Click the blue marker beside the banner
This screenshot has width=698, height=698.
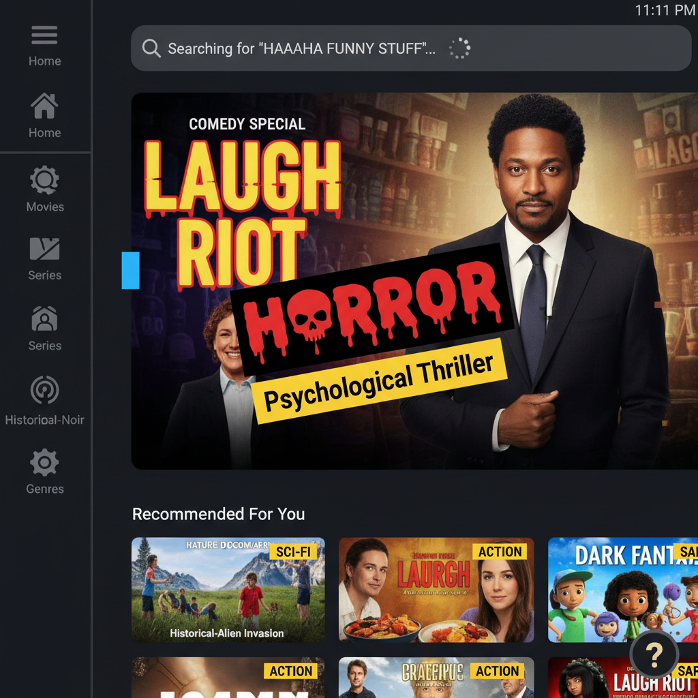pyautogui.click(x=130, y=270)
